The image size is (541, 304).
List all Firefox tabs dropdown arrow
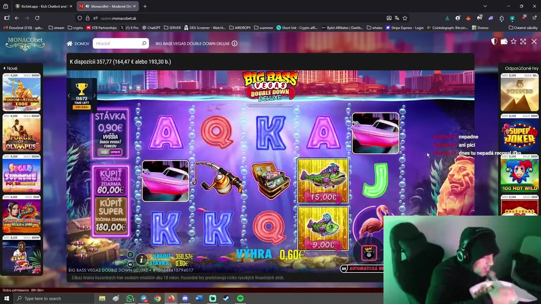(485, 6)
